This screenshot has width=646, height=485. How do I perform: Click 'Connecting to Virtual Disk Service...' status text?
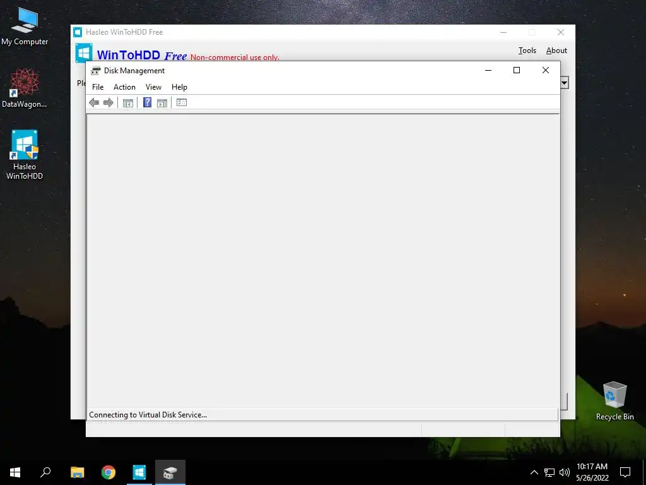pos(148,415)
